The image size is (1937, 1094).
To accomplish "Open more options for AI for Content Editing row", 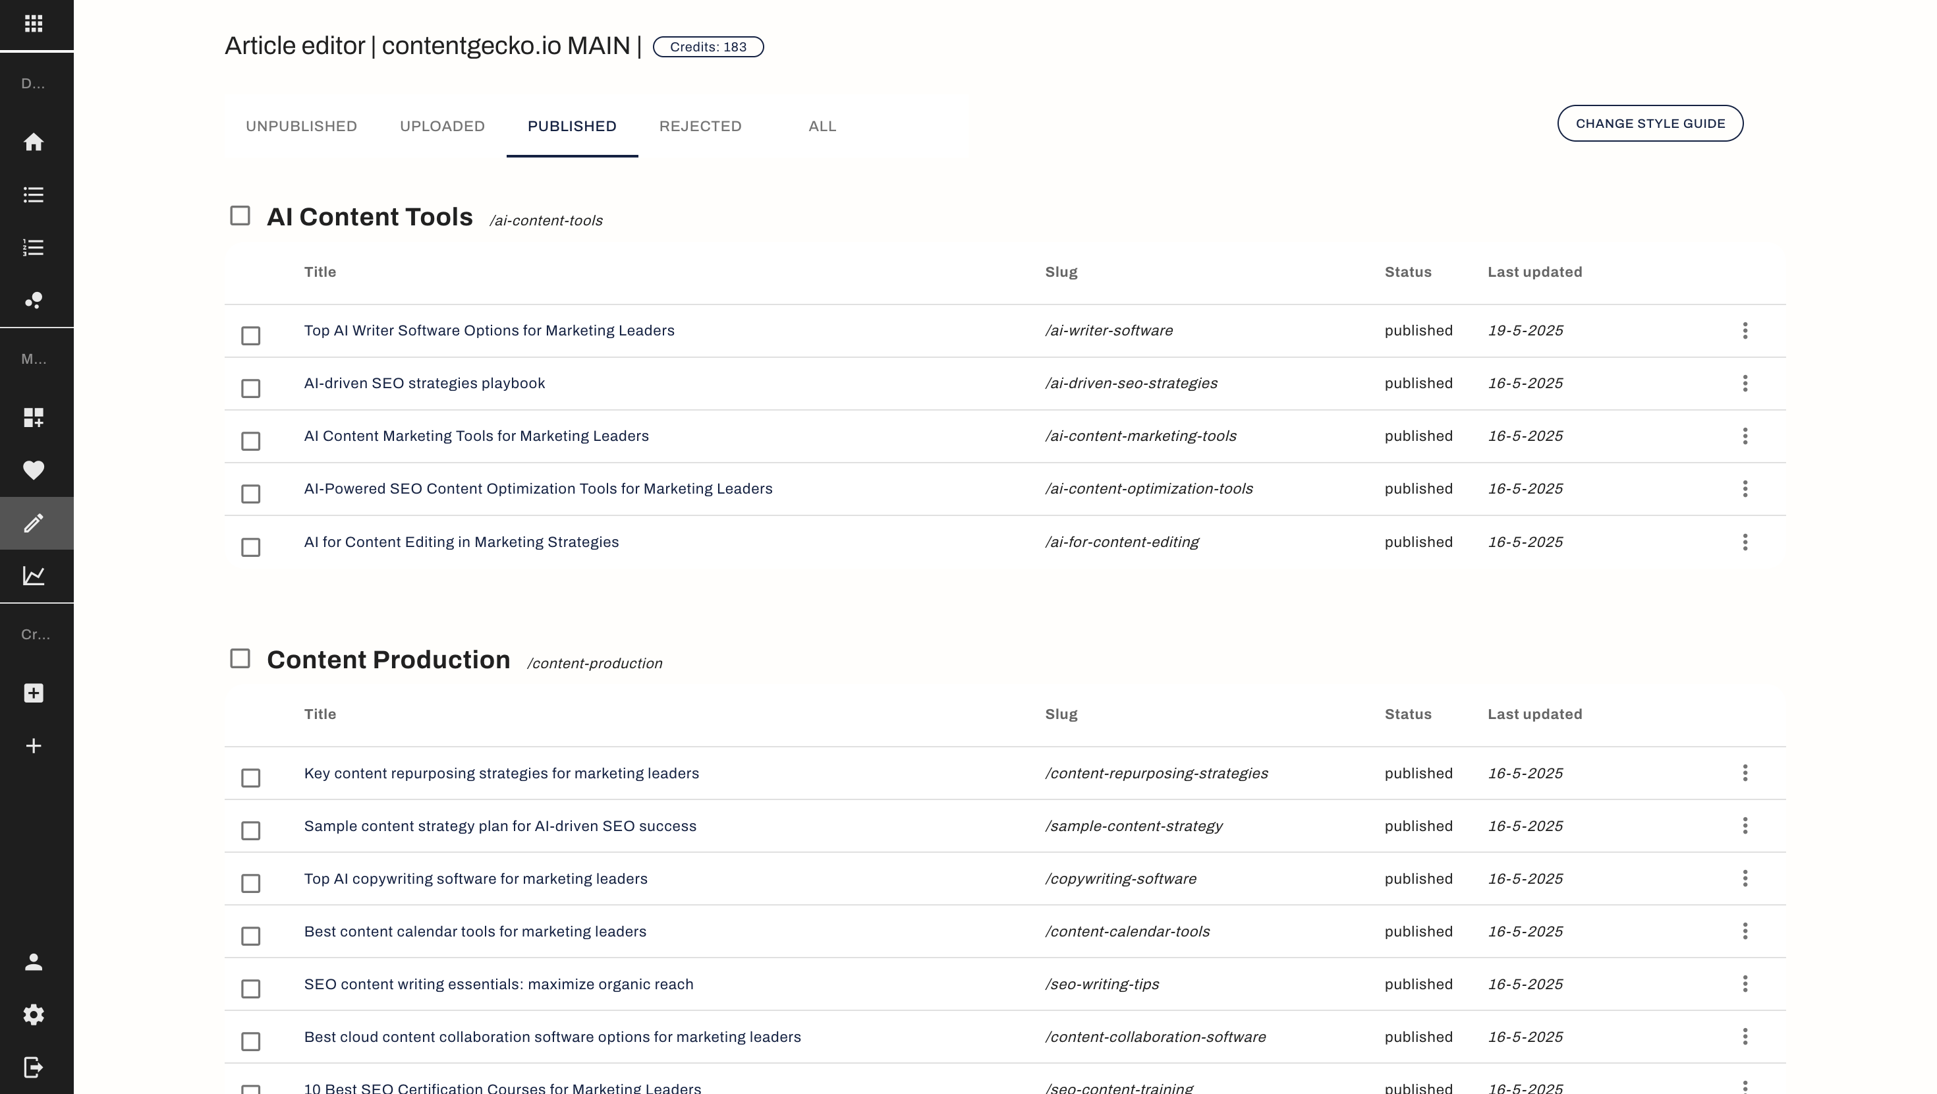I will pyautogui.click(x=1745, y=542).
